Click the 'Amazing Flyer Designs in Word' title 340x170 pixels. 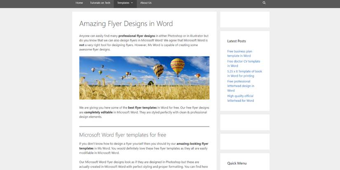tap(126, 23)
